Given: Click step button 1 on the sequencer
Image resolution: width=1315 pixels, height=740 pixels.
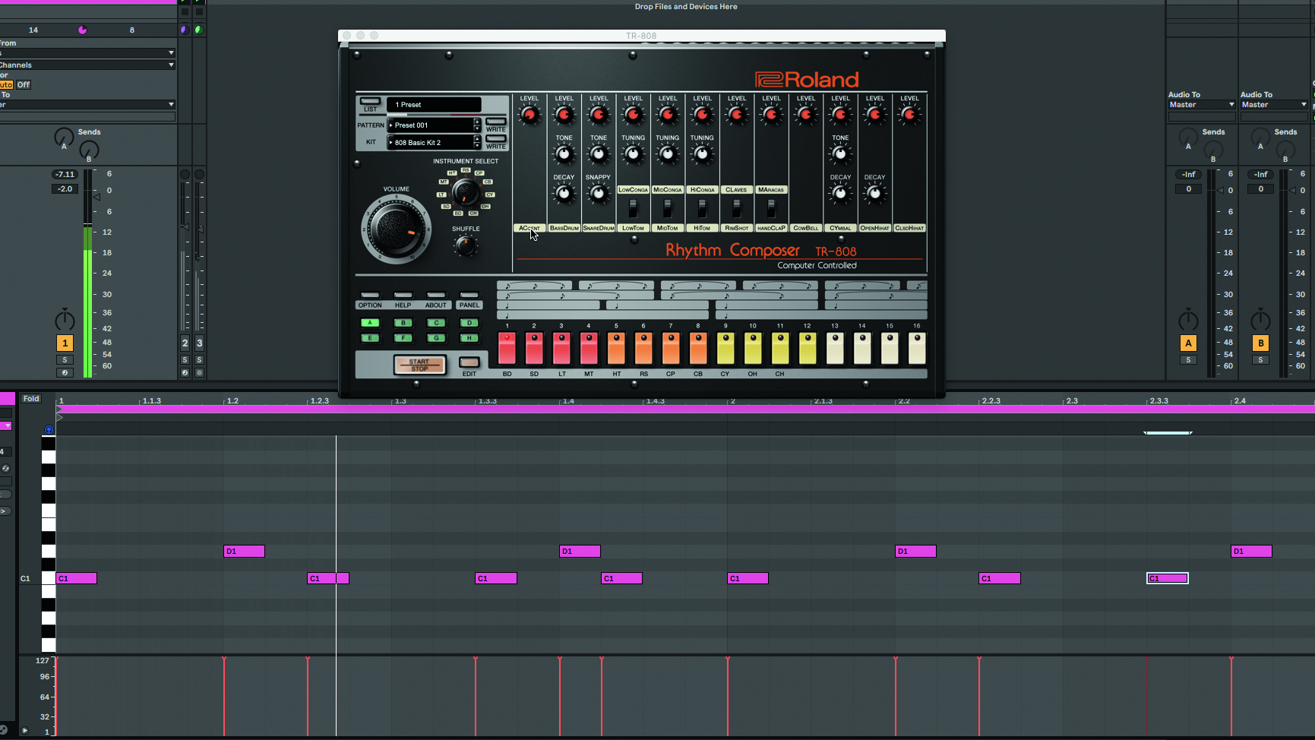Looking at the screenshot, I should 507,348.
